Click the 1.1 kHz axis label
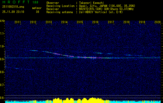The height and width of the screenshot is (103, 163). [x=2, y=33]
